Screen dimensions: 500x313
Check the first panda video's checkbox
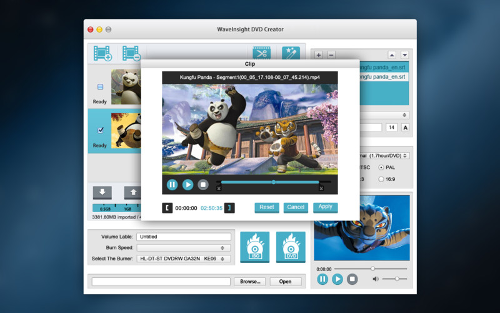coord(100,87)
